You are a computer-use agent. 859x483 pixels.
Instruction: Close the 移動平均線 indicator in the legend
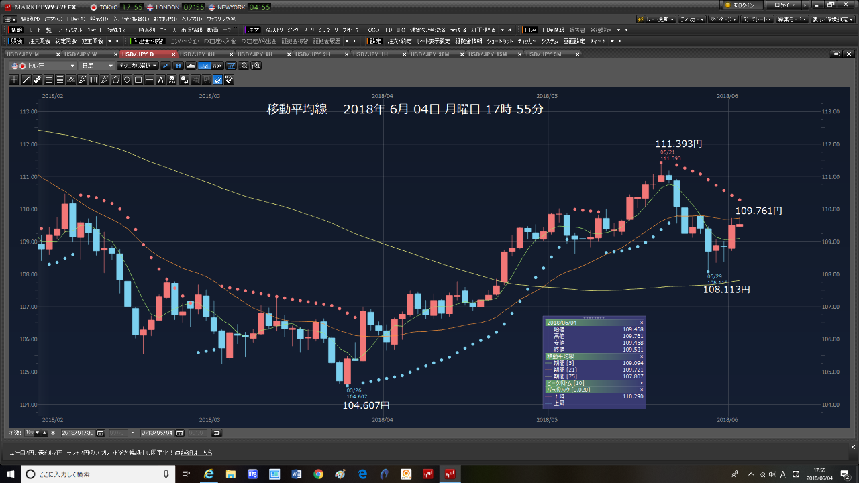point(641,356)
